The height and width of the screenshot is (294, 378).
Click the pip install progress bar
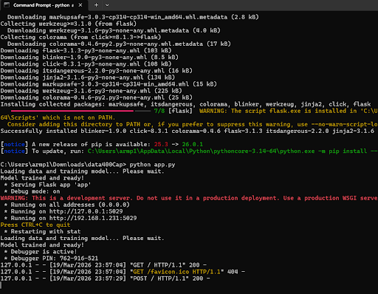[80, 111]
